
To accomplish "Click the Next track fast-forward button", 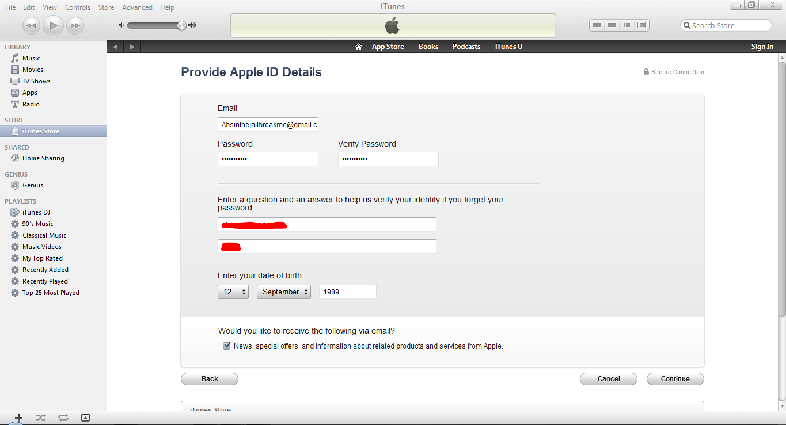I will [x=75, y=25].
